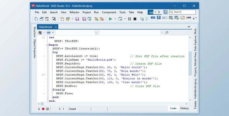The width and height of the screenshot is (229, 116).
Task: Open the File menu
Action: 37,12
